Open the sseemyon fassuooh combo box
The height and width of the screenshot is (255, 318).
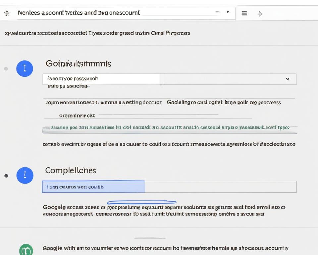coord(169,79)
